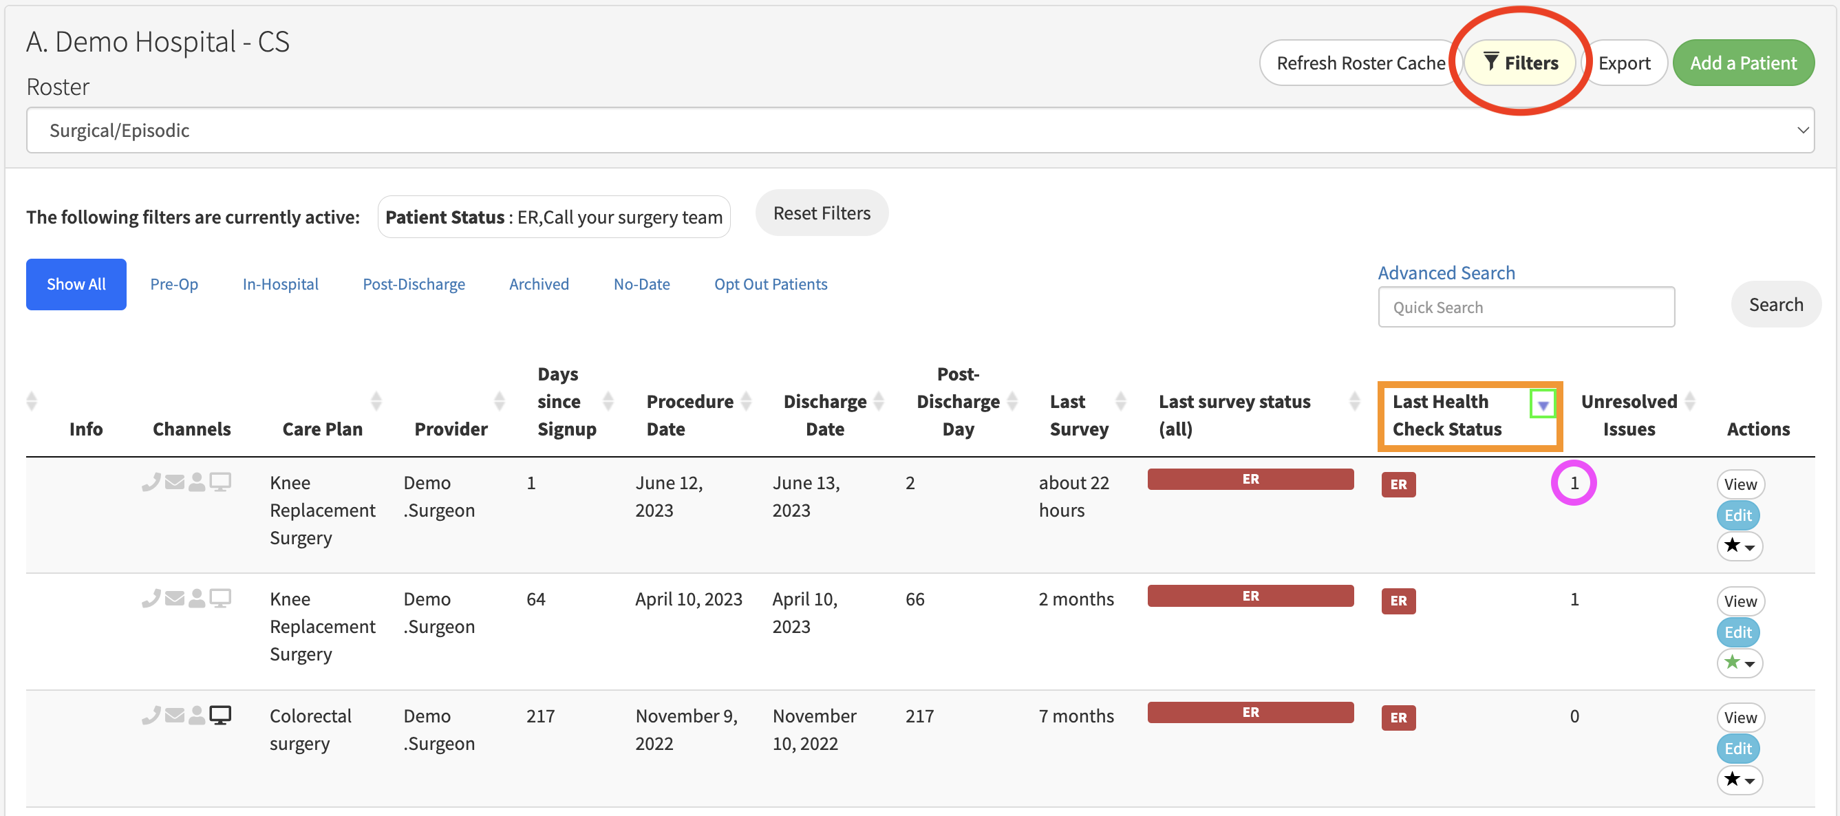Open the Advanced Search link

coord(1446,272)
